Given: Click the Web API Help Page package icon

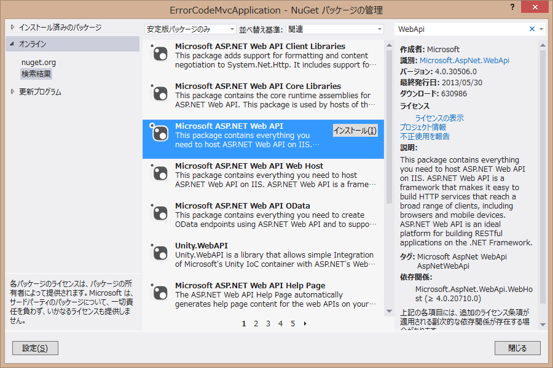Looking at the screenshot, I should coord(159,292).
